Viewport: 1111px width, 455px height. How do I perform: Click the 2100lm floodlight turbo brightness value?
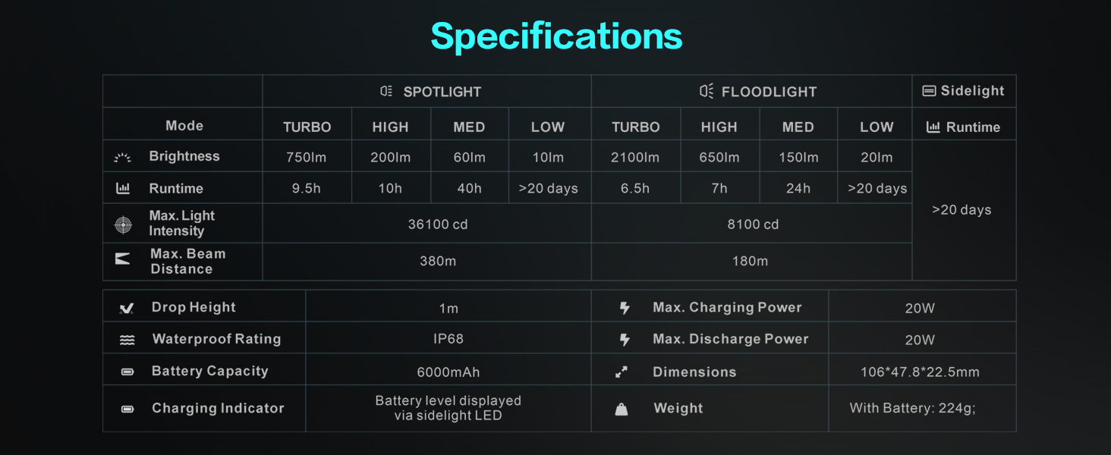click(x=635, y=158)
